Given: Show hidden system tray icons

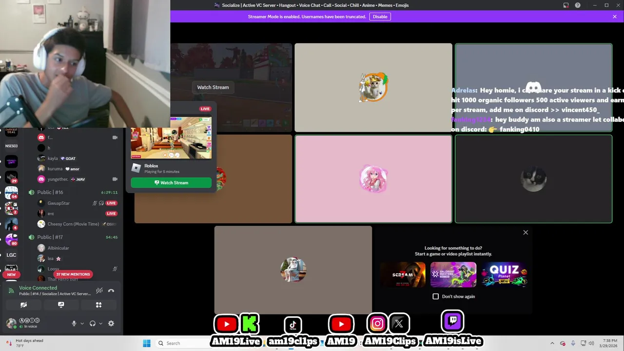Looking at the screenshot, I should click(552, 343).
